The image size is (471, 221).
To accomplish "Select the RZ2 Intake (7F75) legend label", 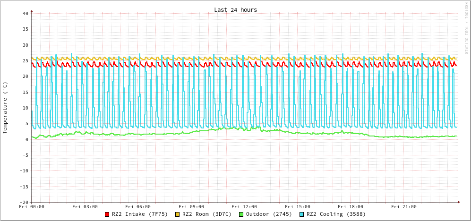I will click(139, 214).
